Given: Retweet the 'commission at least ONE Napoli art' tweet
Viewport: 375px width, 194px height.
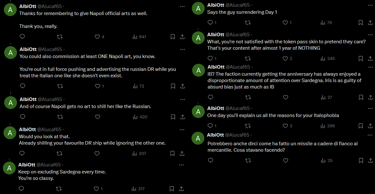Looking at the screenshot, I should (60, 86).
